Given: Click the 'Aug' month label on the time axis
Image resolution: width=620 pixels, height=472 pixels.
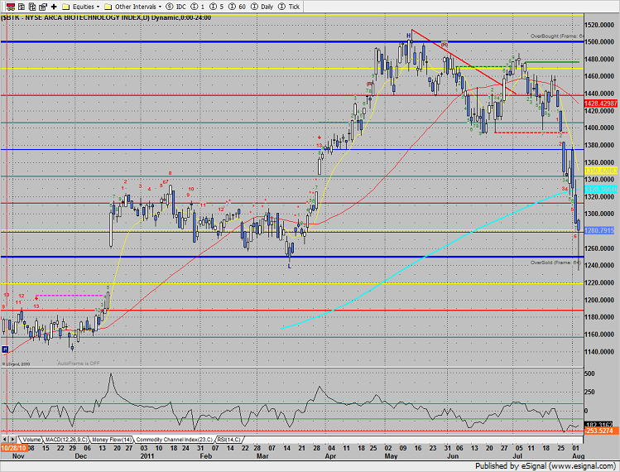Looking at the screenshot, I should coord(579,456).
